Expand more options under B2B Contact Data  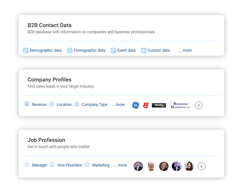click(185, 50)
